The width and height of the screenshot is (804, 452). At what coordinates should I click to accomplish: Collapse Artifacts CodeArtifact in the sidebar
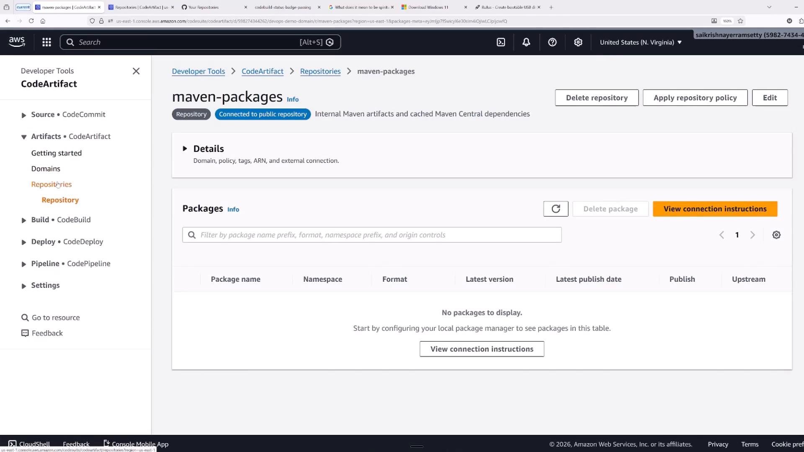(x=24, y=137)
